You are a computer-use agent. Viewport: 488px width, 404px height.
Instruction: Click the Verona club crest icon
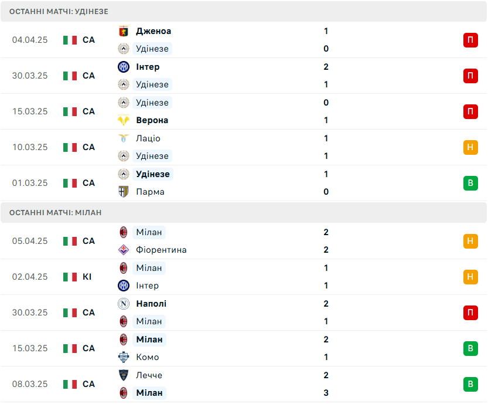(x=124, y=120)
